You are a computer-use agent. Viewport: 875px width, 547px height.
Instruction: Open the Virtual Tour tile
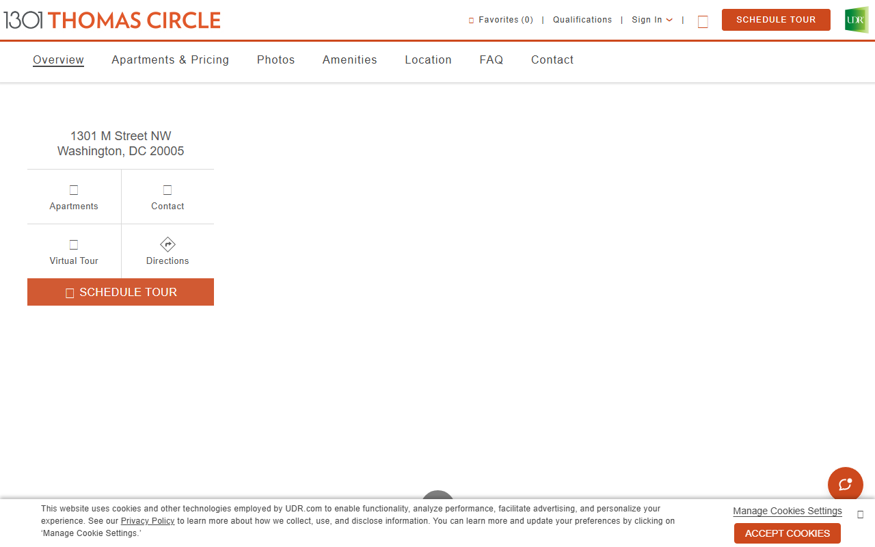tap(74, 252)
